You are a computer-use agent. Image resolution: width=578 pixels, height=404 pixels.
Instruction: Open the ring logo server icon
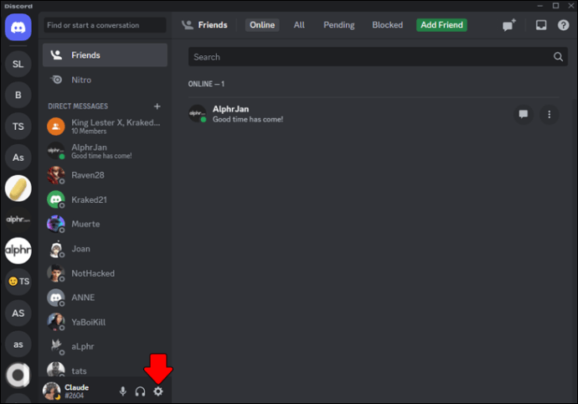(18, 376)
